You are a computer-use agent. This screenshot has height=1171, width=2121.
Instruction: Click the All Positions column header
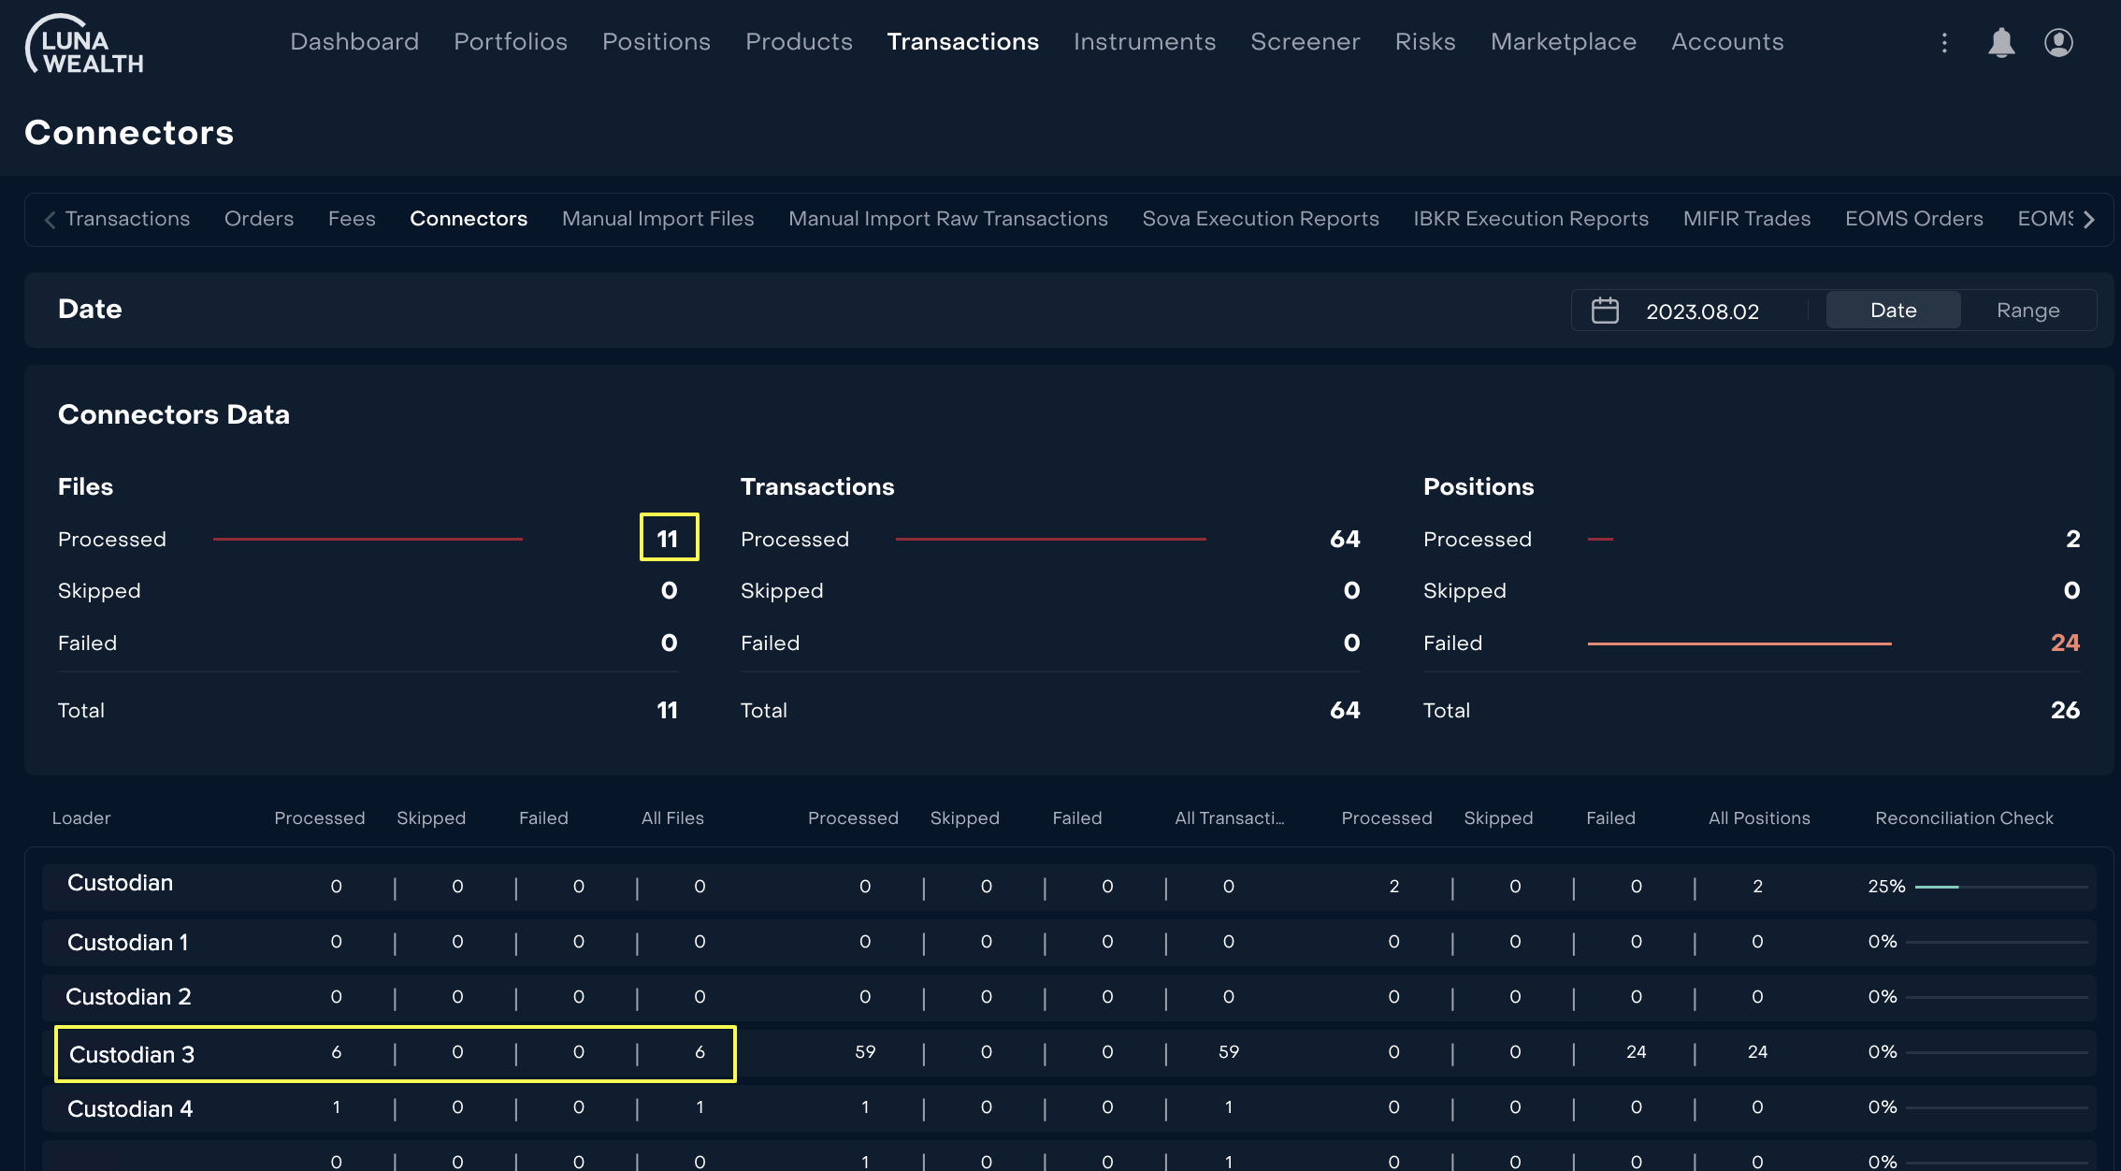(1759, 818)
